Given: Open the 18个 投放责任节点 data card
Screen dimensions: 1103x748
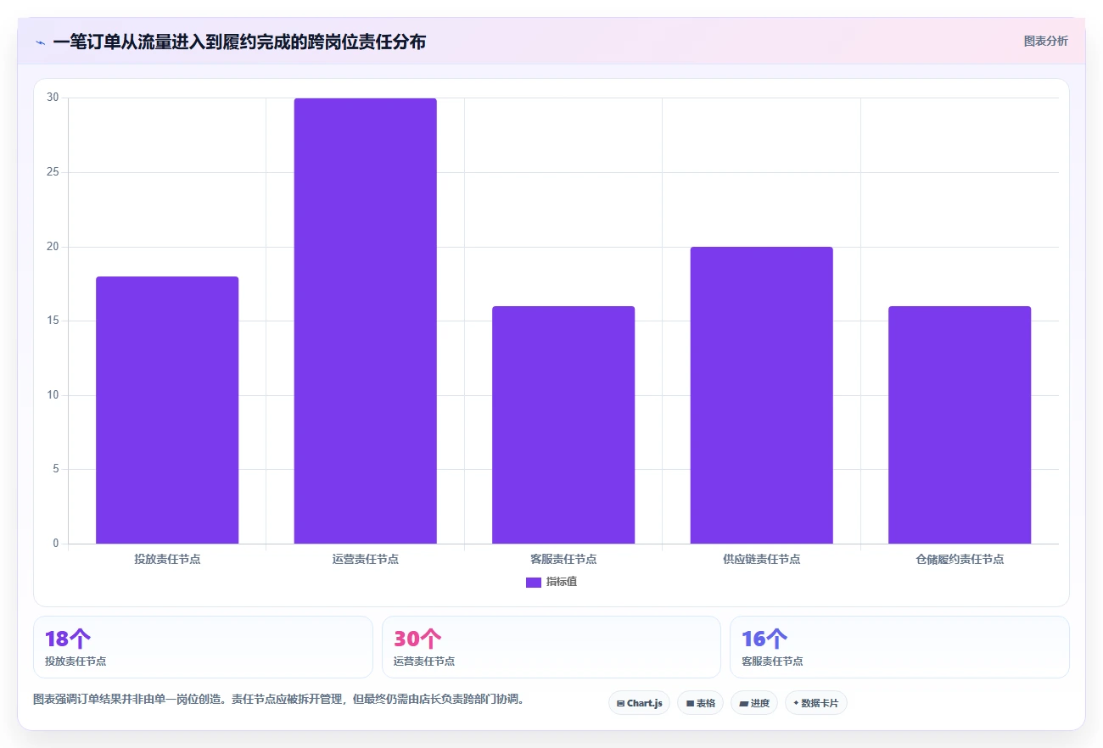Looking at the screenshot, I should tap(203, 647).
